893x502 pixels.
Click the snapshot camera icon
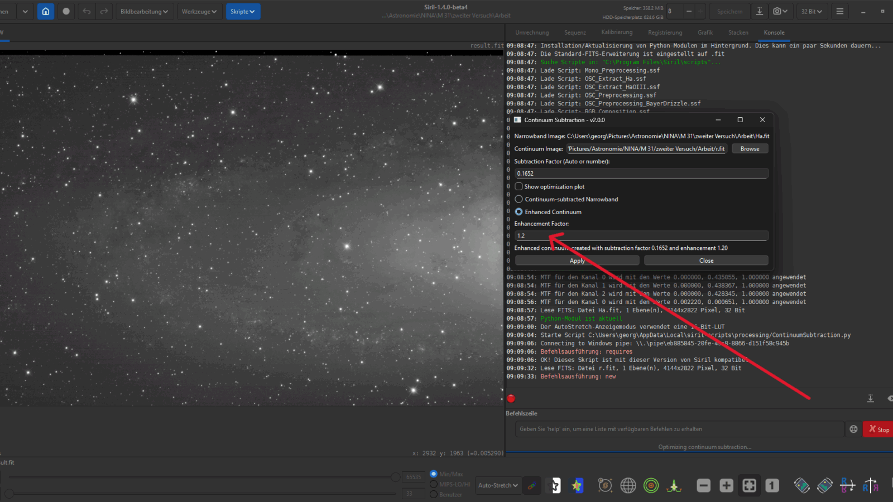pyautogui.click(x=777, y=11)
